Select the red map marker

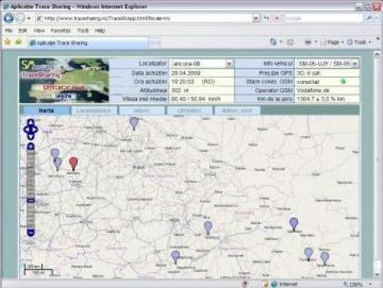[73, 163]
